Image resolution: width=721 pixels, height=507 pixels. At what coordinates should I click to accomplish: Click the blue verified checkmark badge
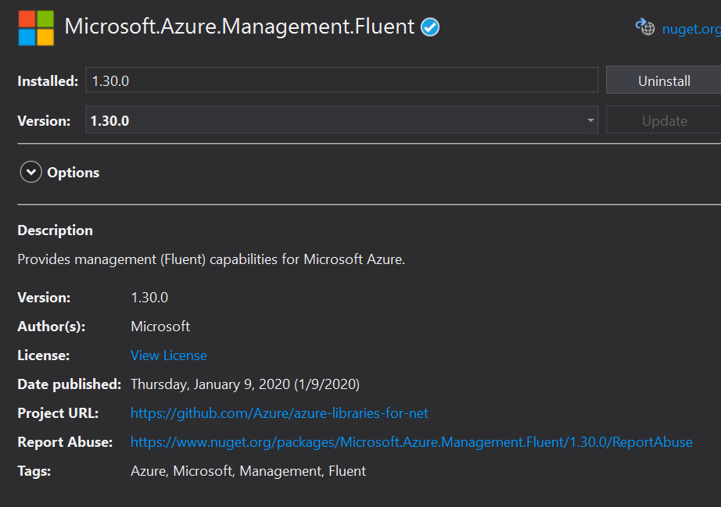tap(430, 27)
